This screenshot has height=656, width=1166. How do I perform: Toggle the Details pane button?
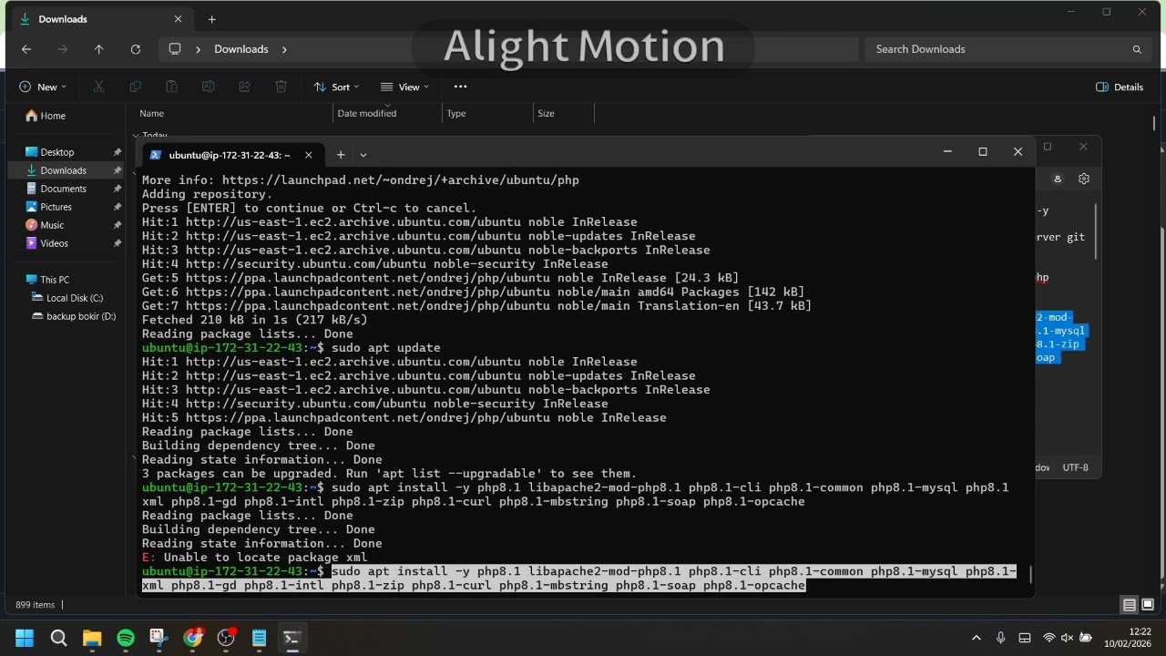coord(1120,87)
